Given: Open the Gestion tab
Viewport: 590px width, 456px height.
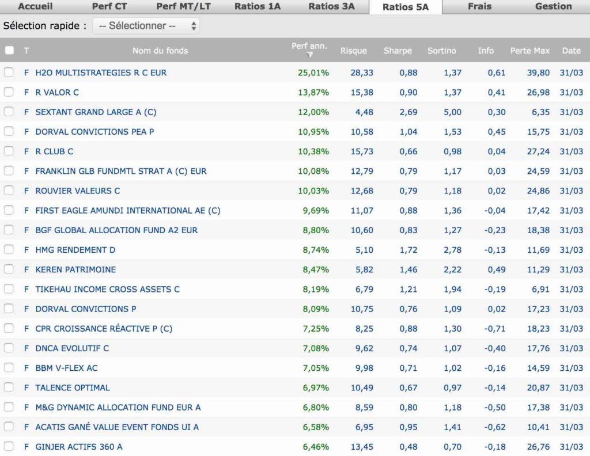Looking at the screenshot, I should [553, 6].
